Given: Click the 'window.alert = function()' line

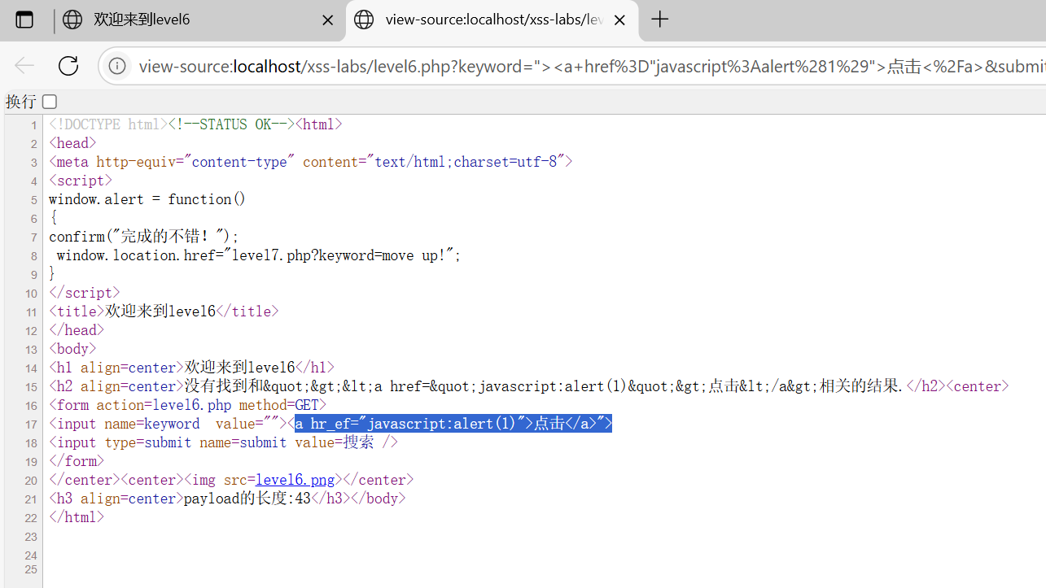Looking at the screenshot, I should [147, 199].
